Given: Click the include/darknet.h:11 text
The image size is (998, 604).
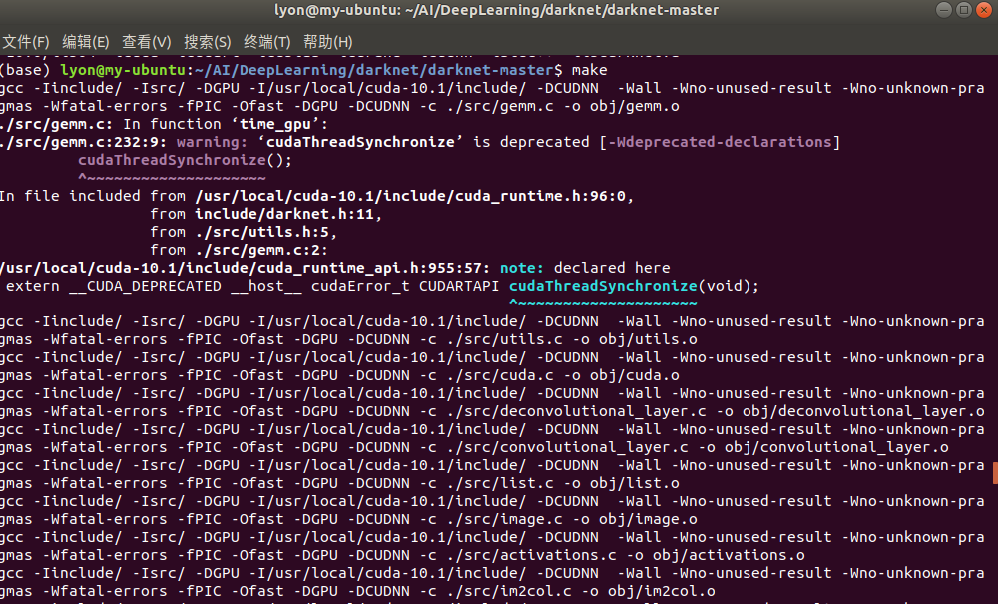Looking at the screenshot, I should click(x=284, y=214).
